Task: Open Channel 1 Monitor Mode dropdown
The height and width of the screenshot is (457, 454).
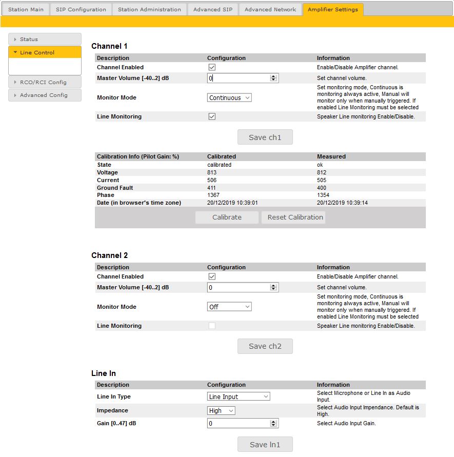Action: click(x=229, y=97)
